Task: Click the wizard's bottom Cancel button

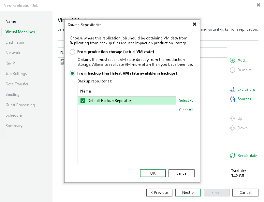Action: (245, 193)
